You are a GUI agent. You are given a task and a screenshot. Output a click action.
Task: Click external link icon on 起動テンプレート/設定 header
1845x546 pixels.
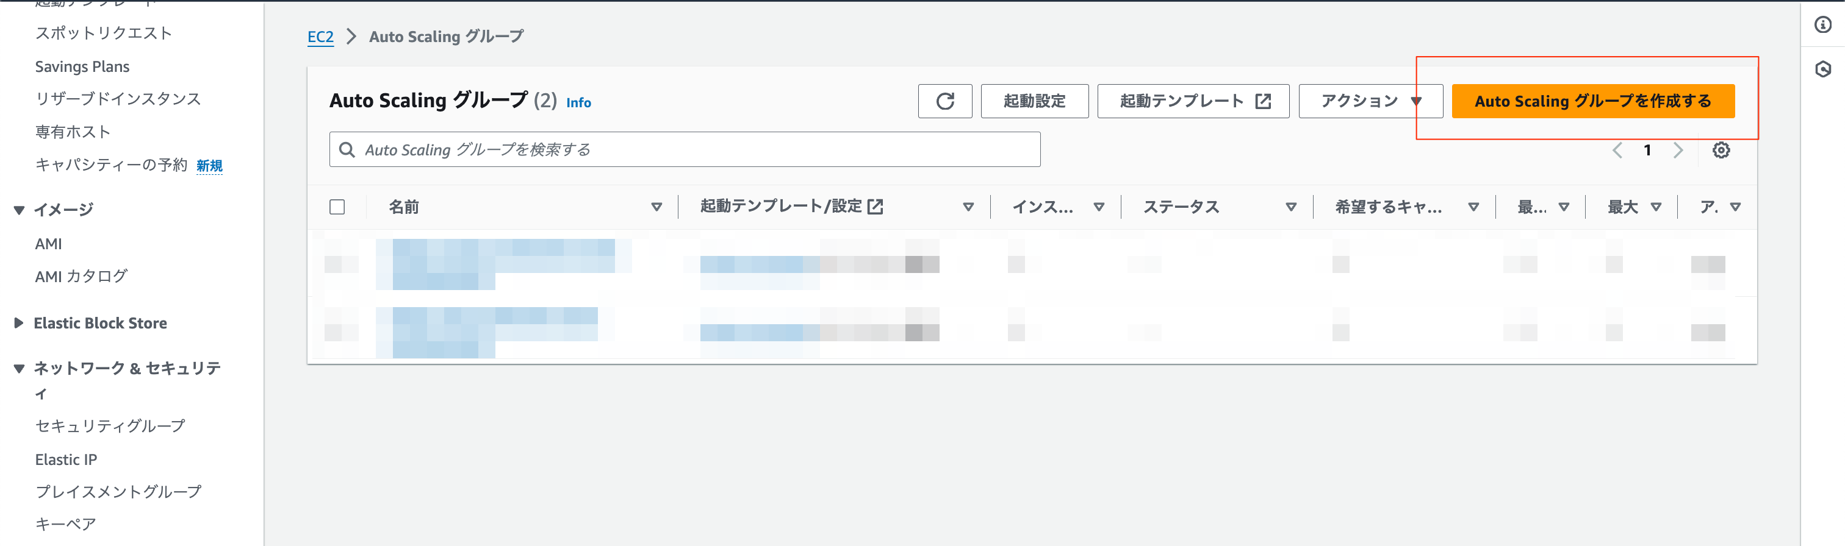pos(876,207)
